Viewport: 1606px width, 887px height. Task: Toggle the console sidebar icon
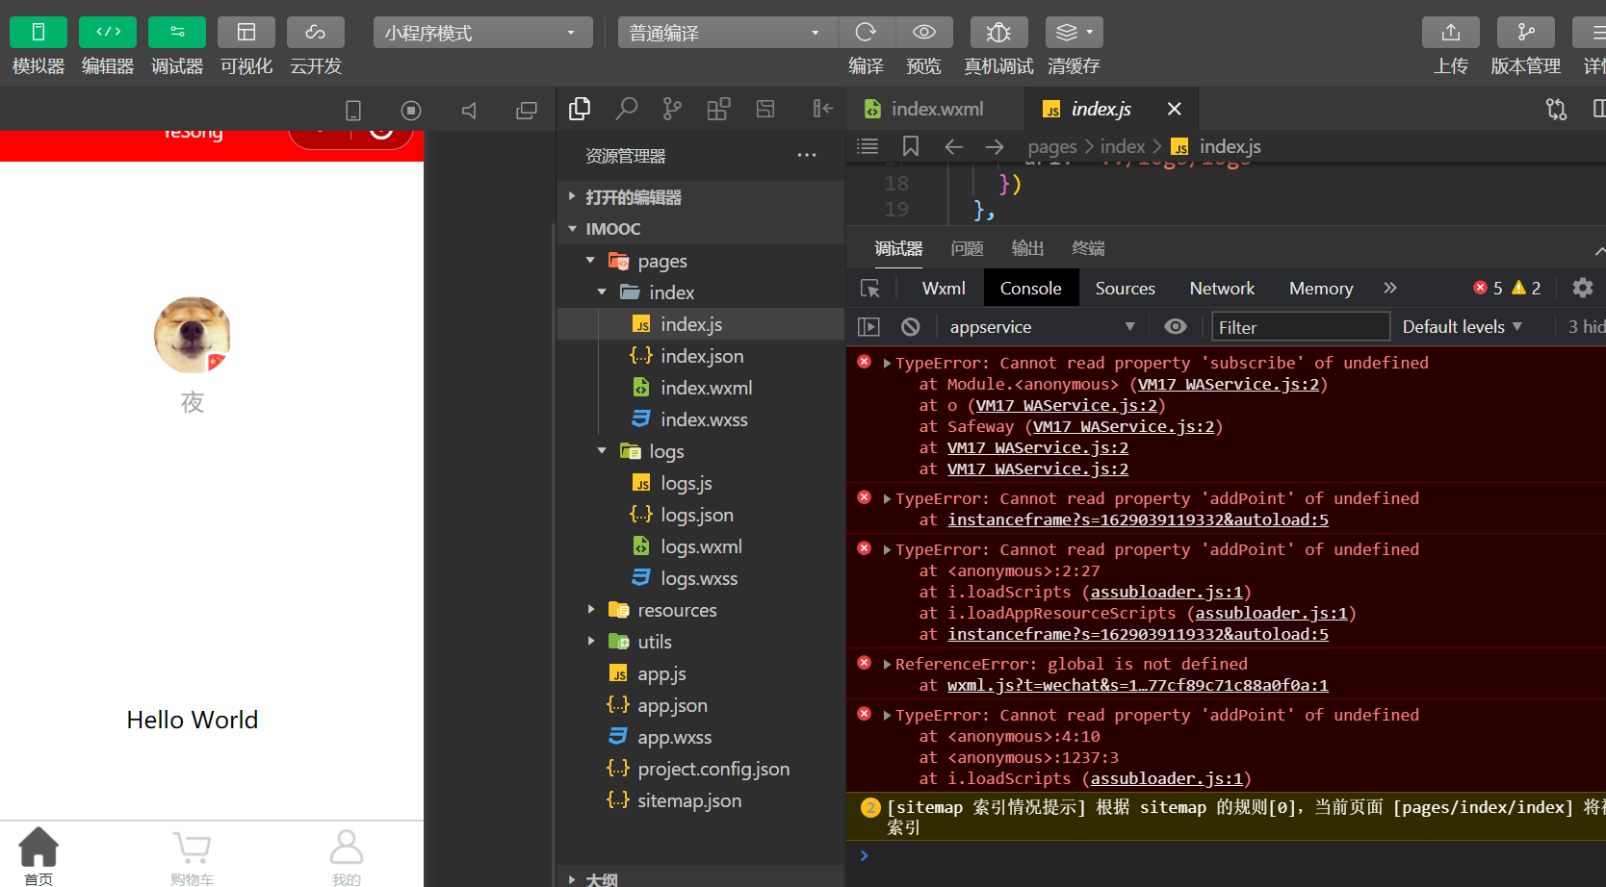868,327
